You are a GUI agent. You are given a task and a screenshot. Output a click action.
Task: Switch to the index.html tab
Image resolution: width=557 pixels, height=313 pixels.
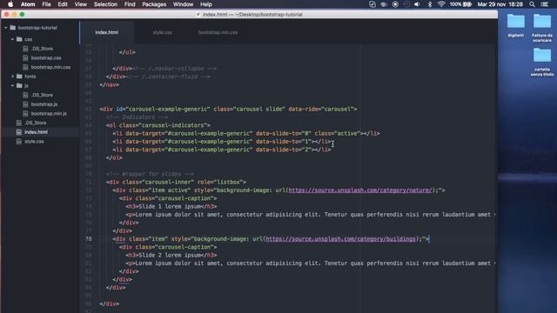106,32
